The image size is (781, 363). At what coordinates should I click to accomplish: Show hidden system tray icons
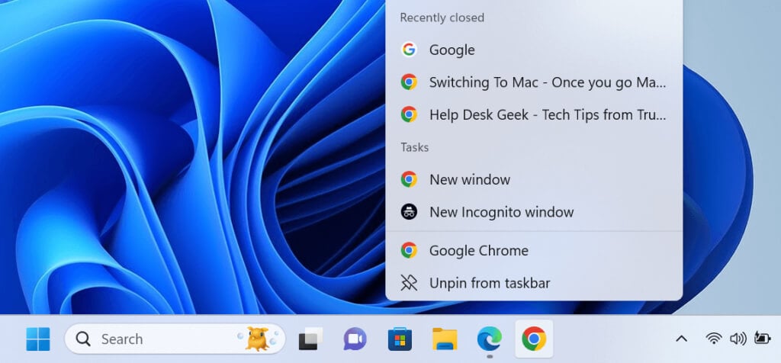coord(681,339)
